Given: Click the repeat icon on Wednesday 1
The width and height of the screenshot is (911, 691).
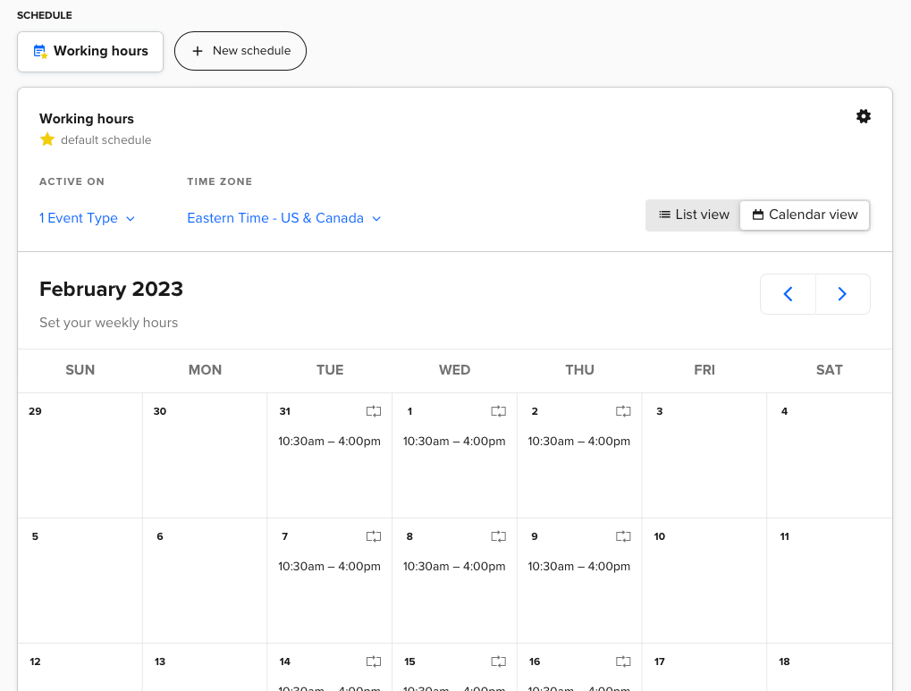Looking at the screenshot, I should (499, 411).
